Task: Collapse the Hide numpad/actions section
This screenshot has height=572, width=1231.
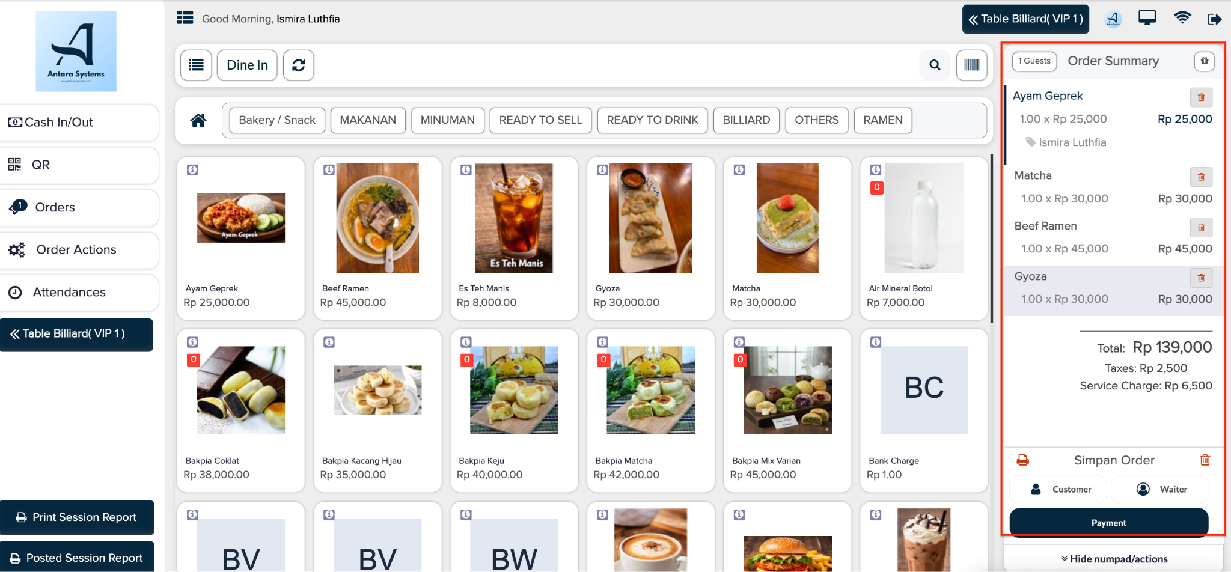Action: 1114,559
